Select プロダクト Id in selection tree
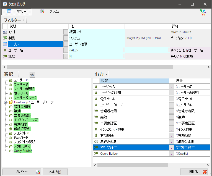 tap(22, 133)
